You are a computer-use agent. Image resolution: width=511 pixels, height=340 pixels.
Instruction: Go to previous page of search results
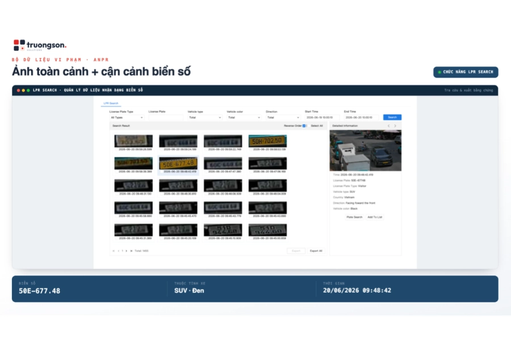pyautogui.click(x=118, y=251)
